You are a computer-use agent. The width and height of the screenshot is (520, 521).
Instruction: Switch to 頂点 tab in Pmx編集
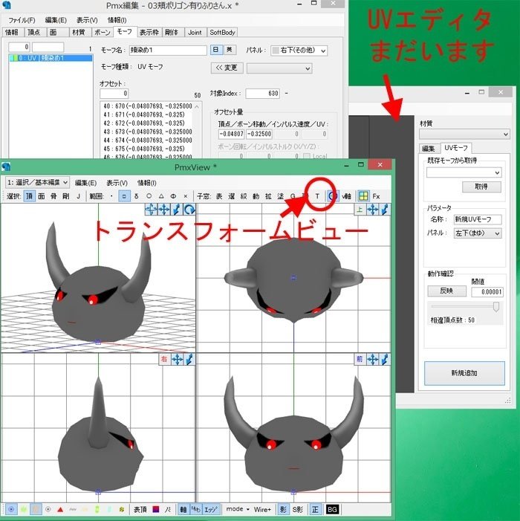tap(34, 32)
